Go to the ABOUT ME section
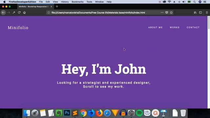 point(155,28)
